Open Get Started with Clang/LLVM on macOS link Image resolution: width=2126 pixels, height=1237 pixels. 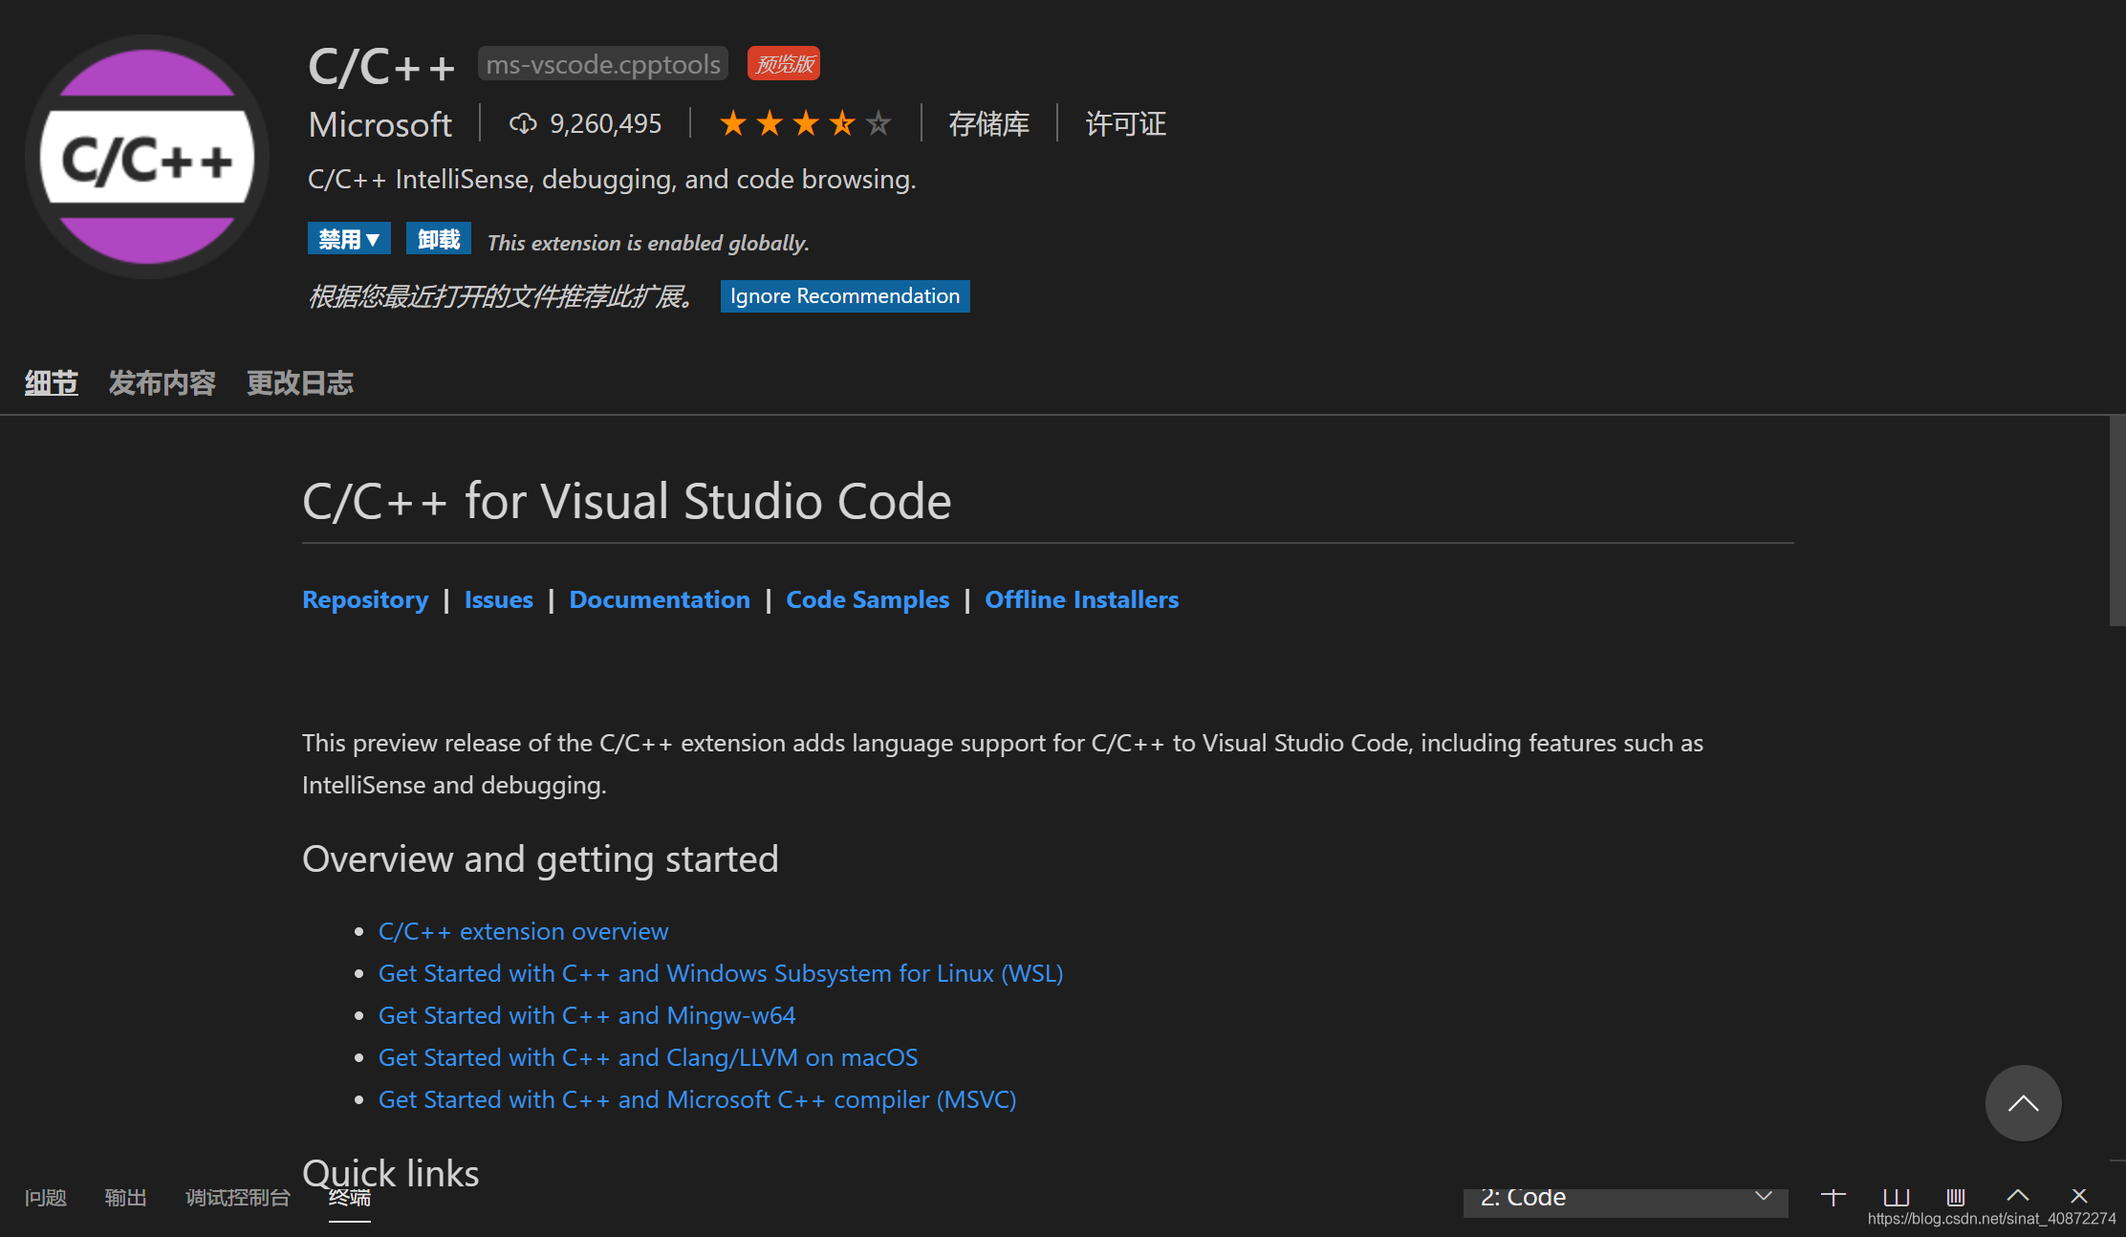(648, 1057)
